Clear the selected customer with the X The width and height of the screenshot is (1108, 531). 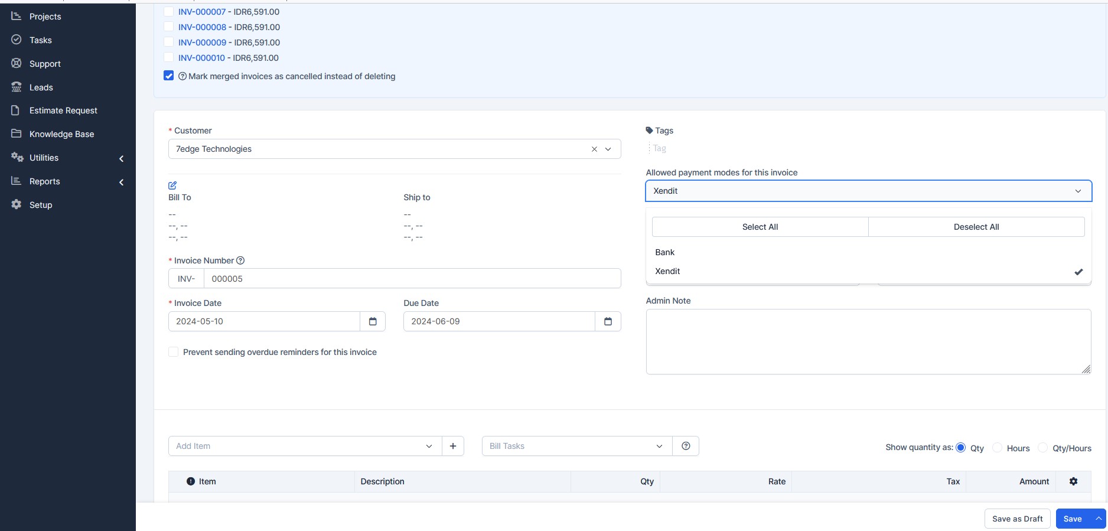[x=594, y=149]
